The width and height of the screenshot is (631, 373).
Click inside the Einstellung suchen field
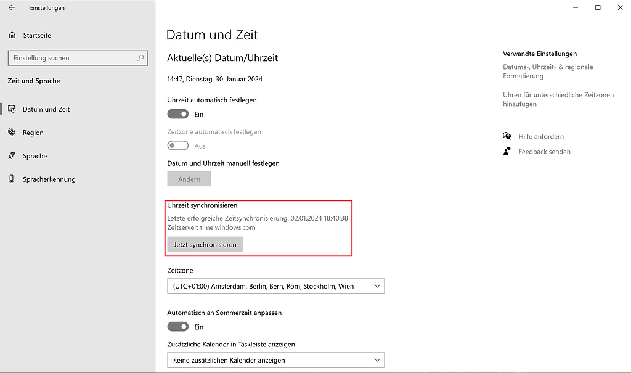click(74, 57)
